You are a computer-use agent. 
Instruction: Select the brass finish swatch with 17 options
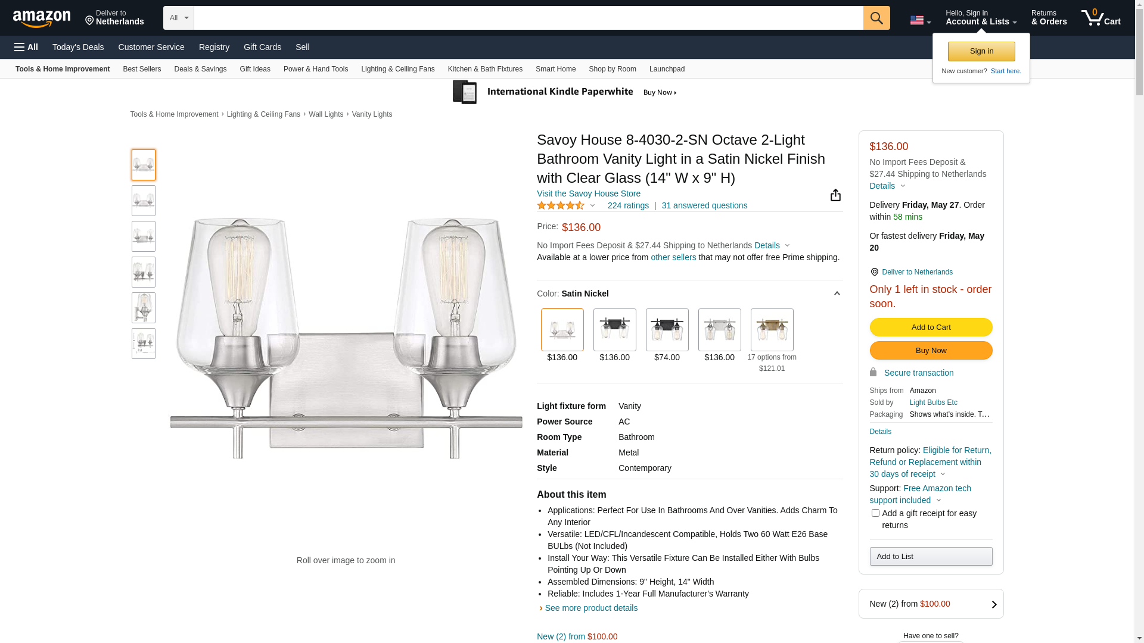click(772, 330)
